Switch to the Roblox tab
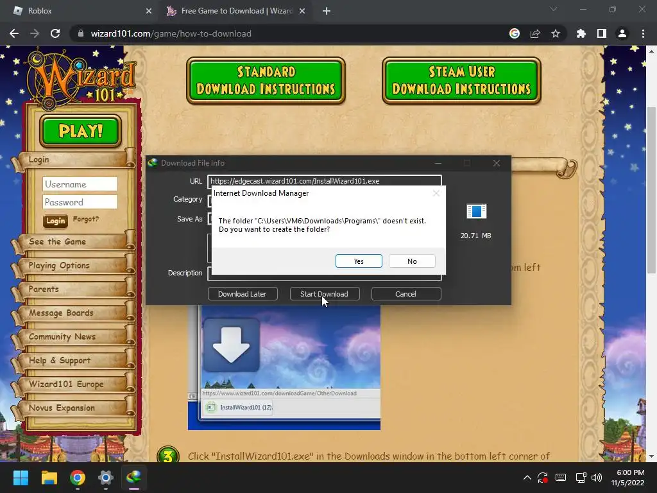The height and width of the screenshot is (493, 657). point(80,11)
